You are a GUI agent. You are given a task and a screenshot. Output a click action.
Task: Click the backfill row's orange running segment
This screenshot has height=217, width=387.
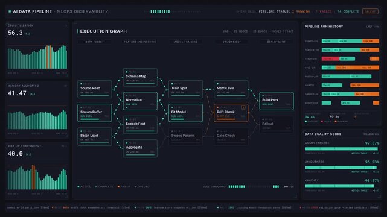point(365,85)
